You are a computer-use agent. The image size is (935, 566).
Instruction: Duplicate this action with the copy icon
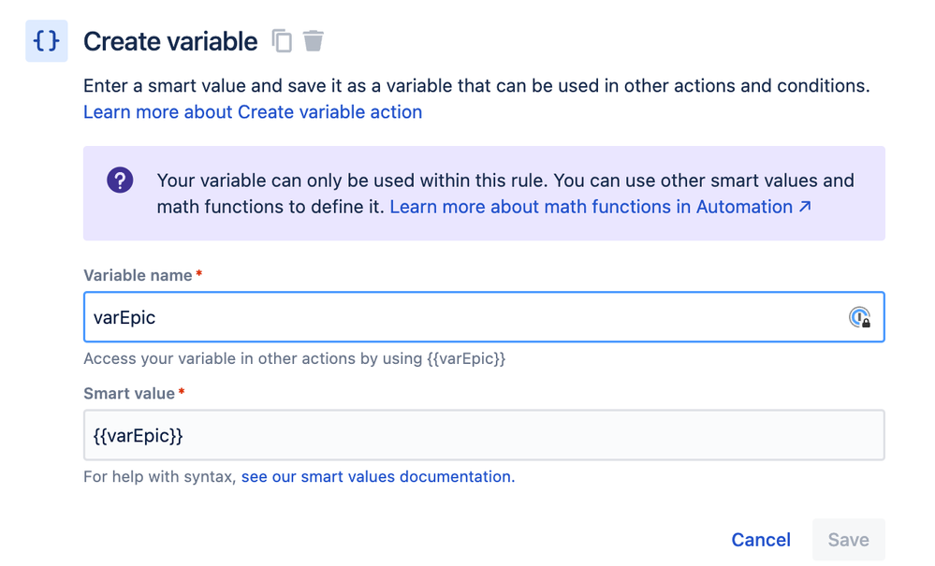coord(282,40)
